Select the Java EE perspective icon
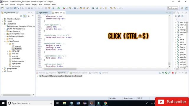 (x=186, y=8)
